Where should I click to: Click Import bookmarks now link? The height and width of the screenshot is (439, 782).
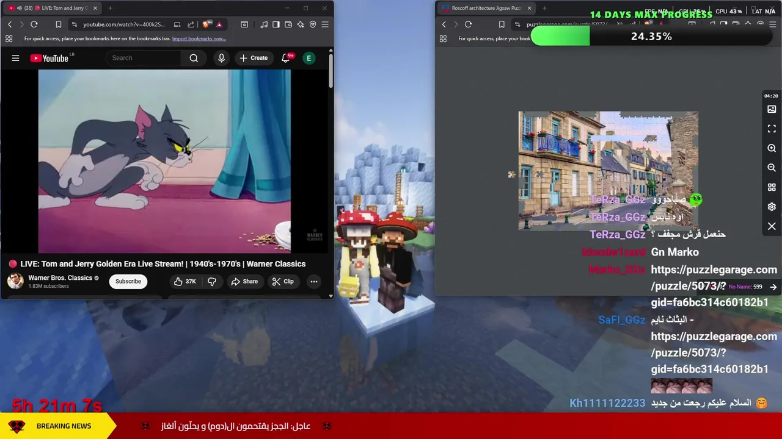[x=199, y=38]
